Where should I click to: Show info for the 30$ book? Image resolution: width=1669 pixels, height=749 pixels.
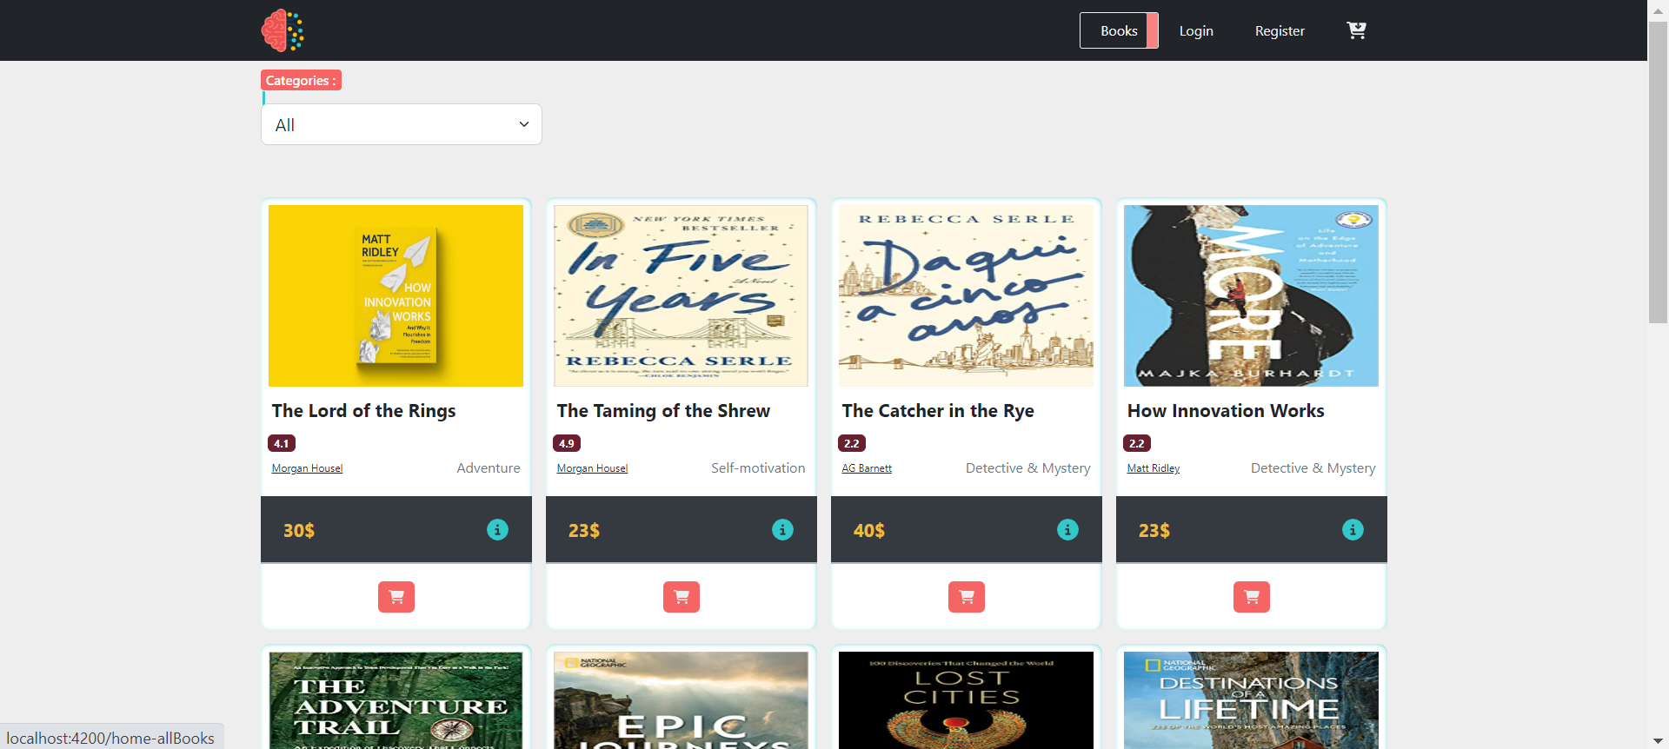pyautogui.click(x=497, y=529)
